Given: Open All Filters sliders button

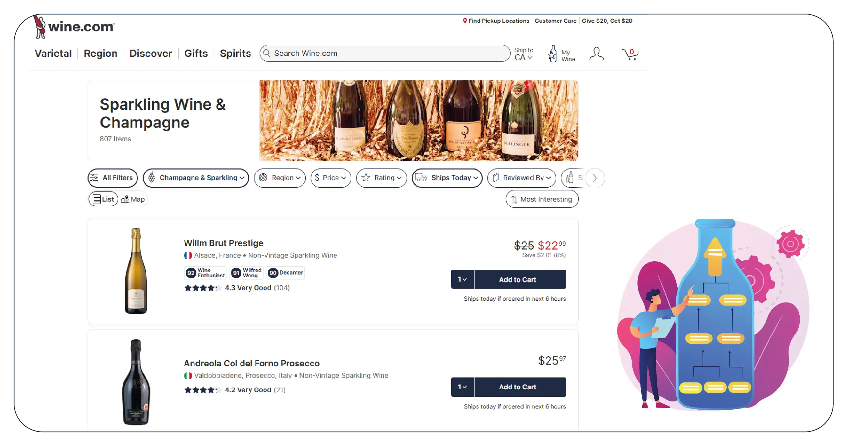Looking at the screenshot, I should [113, 178].
